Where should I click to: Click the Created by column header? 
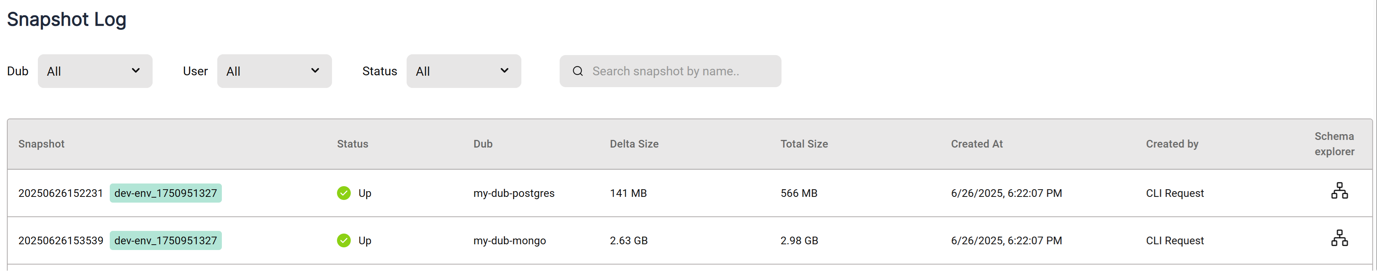1171,144
